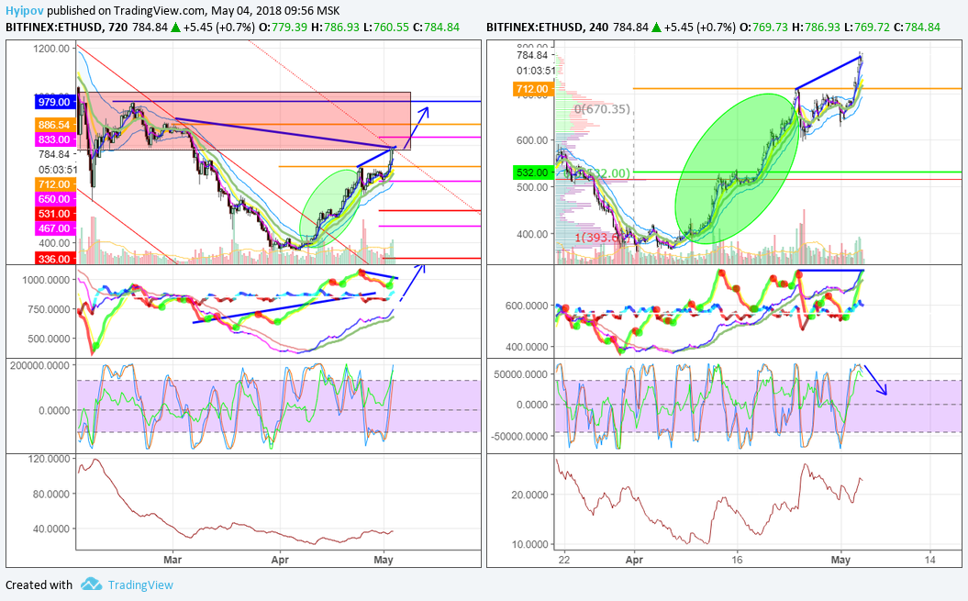
Task: Click the magenta 833.00 price label
Action: click(54, 139)
